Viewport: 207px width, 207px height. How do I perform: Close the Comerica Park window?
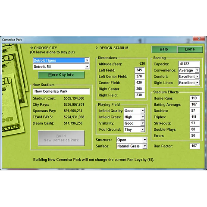[x=199, y=38]
